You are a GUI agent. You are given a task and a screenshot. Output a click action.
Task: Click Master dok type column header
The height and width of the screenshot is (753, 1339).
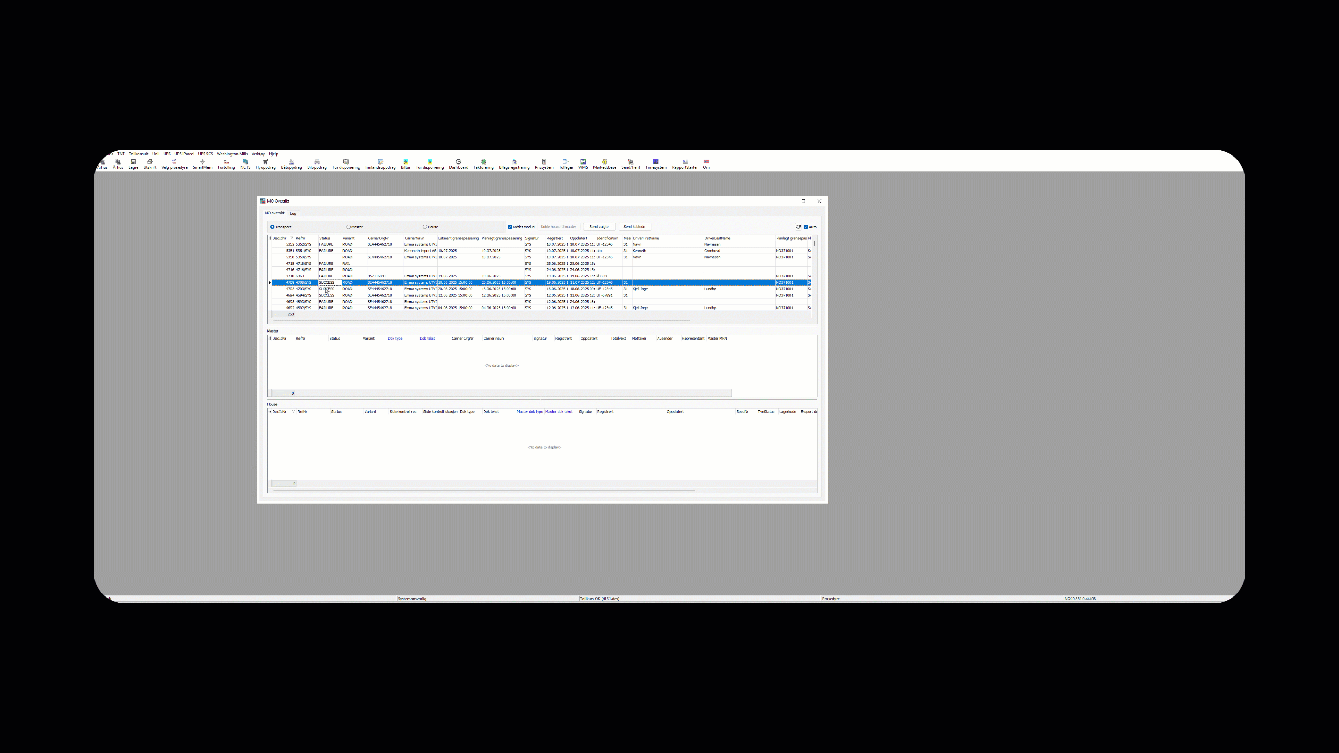tap(530, 412)
